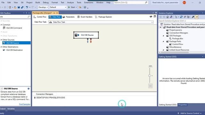
Task: Open the Variables tab at bottom left
Action: 11,109
